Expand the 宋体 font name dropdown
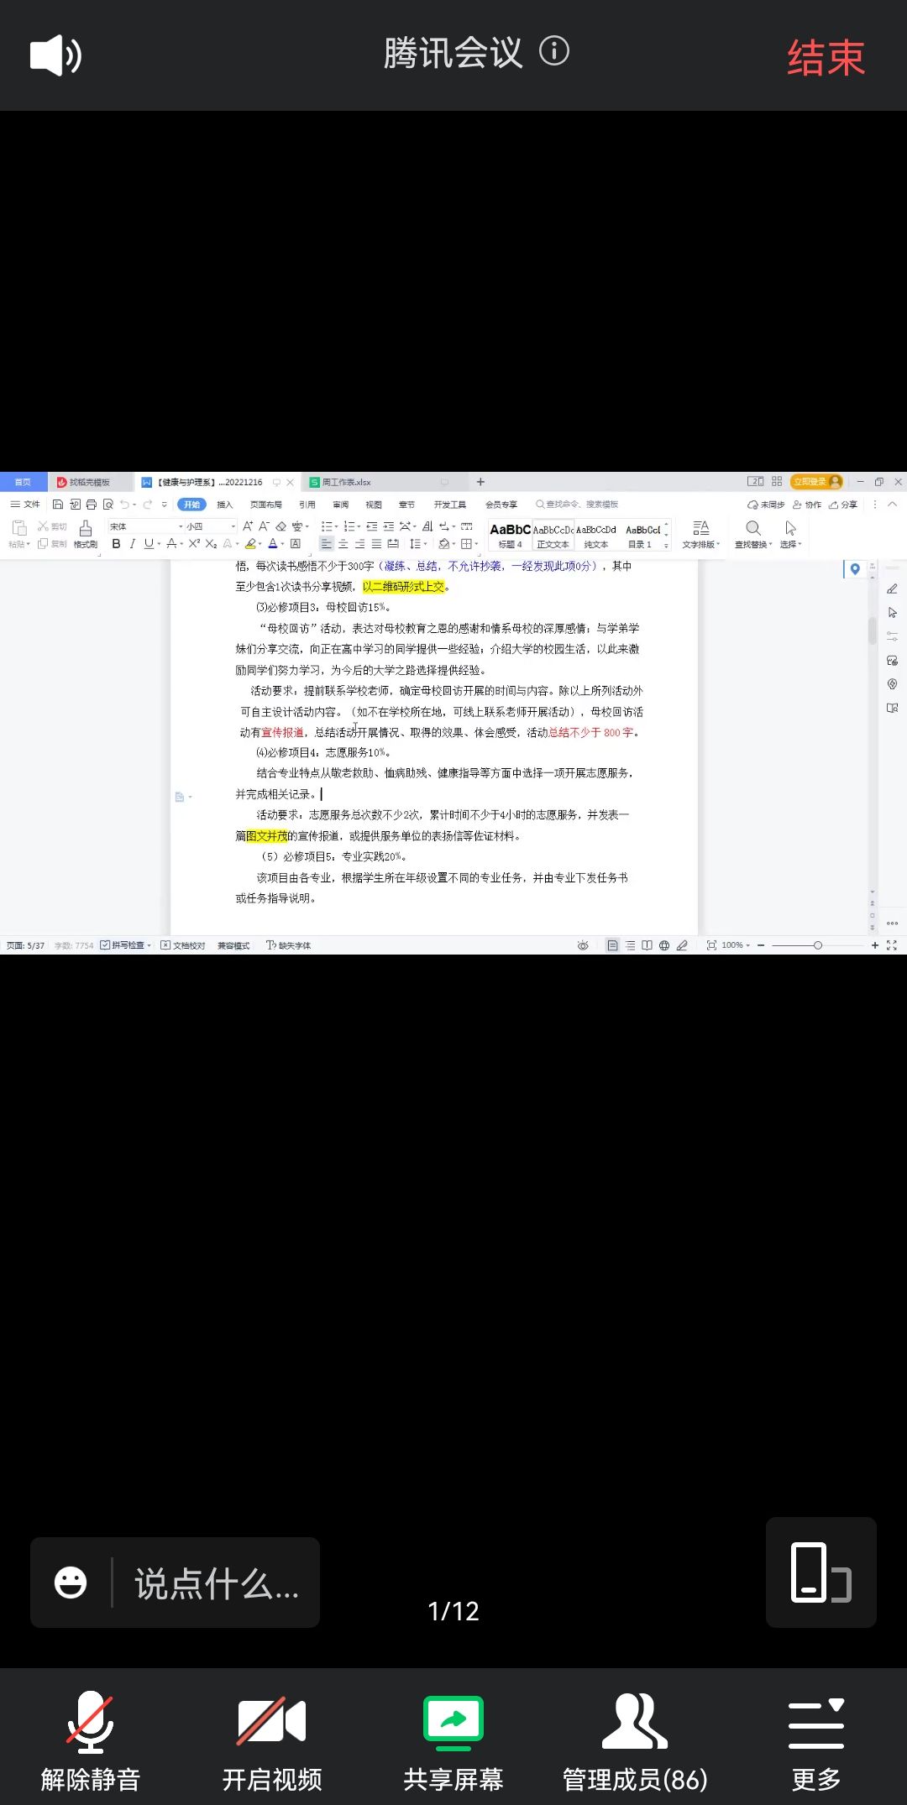The width and height of the screenshot is (907, 1805). coord(181,526)
